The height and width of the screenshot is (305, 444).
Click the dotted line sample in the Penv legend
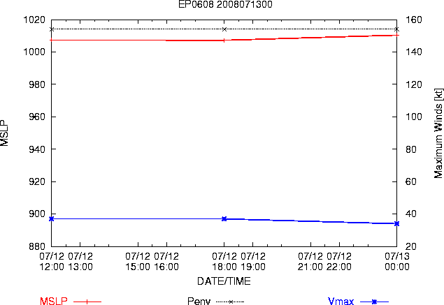pyautogui.click(x=230, y=302)
